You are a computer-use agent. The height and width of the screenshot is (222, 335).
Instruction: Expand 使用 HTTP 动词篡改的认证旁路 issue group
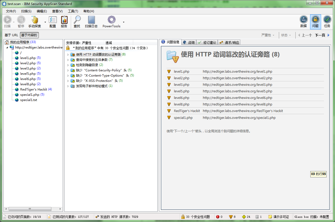tap(68, 55)
